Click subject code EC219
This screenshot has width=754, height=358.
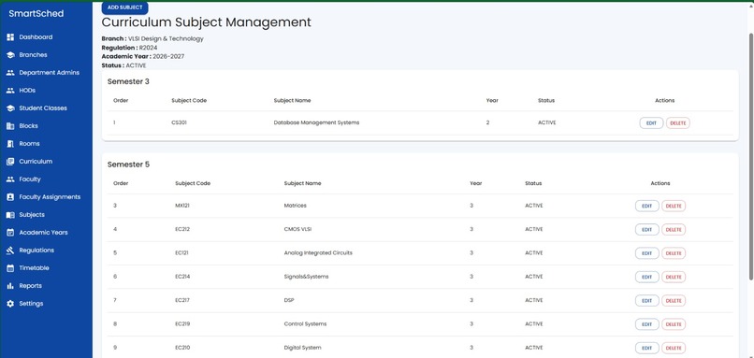pyautogui.click(x=182, y=323)
